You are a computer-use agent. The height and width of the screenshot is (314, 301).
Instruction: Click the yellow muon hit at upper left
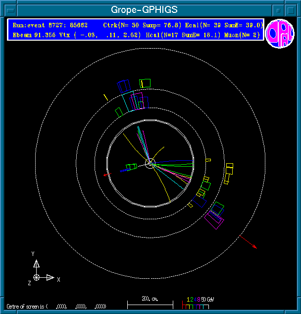coord(105,97)
